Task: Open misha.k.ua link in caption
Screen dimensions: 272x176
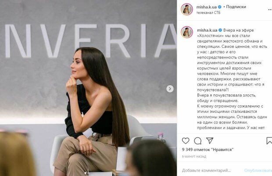Action: tap(207, 30)
